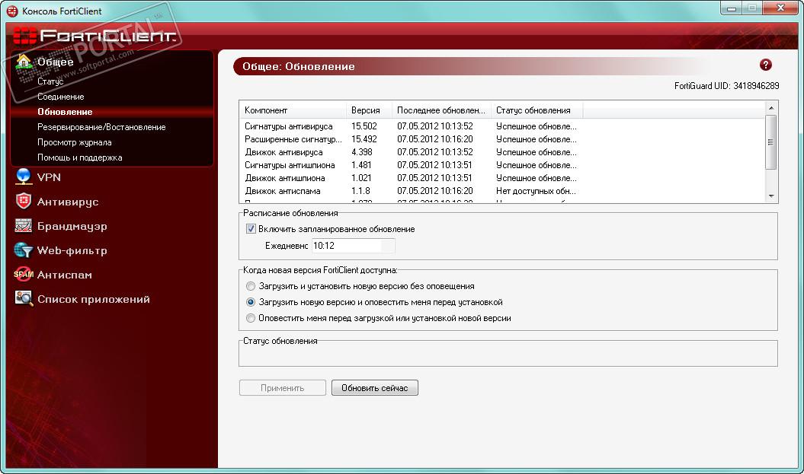Expand the Список приложений section

(93, 299)
